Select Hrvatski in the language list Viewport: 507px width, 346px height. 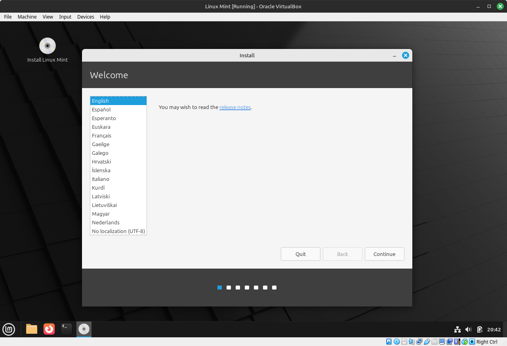tap(118, 162)
